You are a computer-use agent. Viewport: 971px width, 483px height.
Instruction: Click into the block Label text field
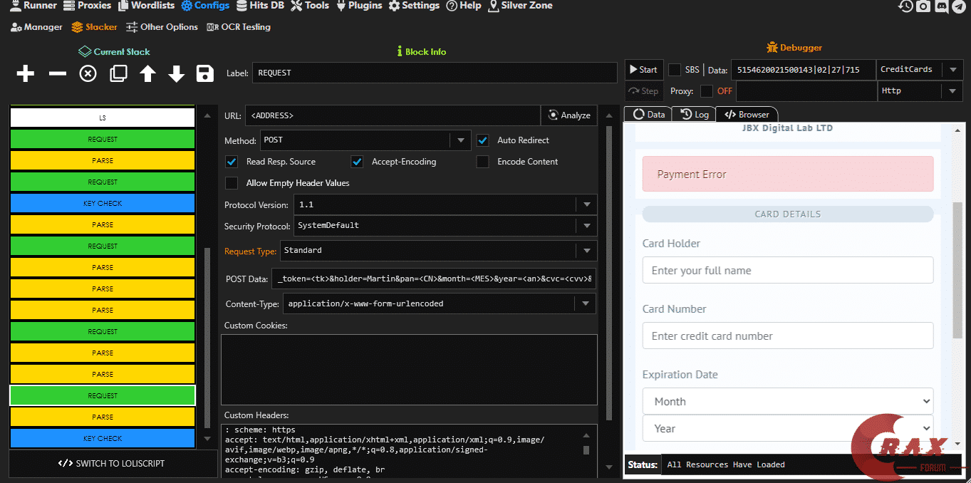point(435,73)
